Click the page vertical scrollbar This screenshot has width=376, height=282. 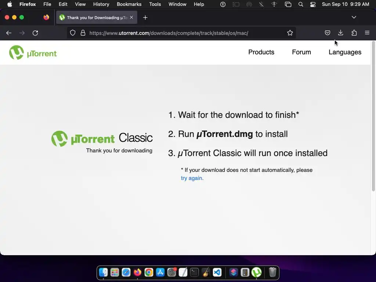coord(373,116)
